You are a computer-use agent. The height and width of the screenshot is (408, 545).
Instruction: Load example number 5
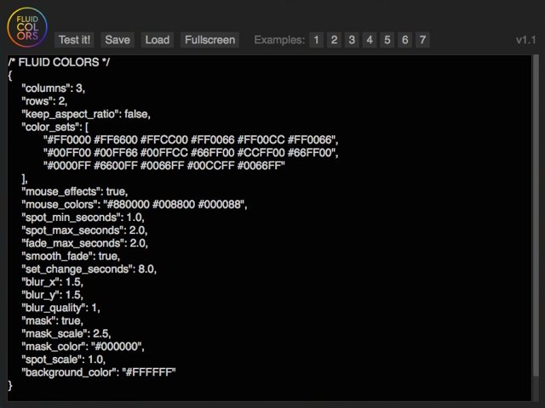pyautogui.click(x=387, y=40)
